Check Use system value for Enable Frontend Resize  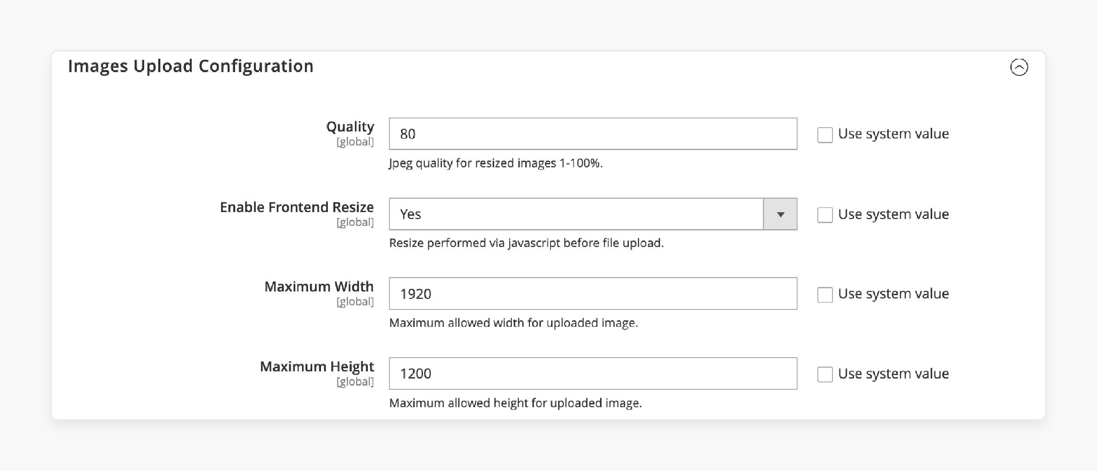pyautogui.click(x=825, y=215)
